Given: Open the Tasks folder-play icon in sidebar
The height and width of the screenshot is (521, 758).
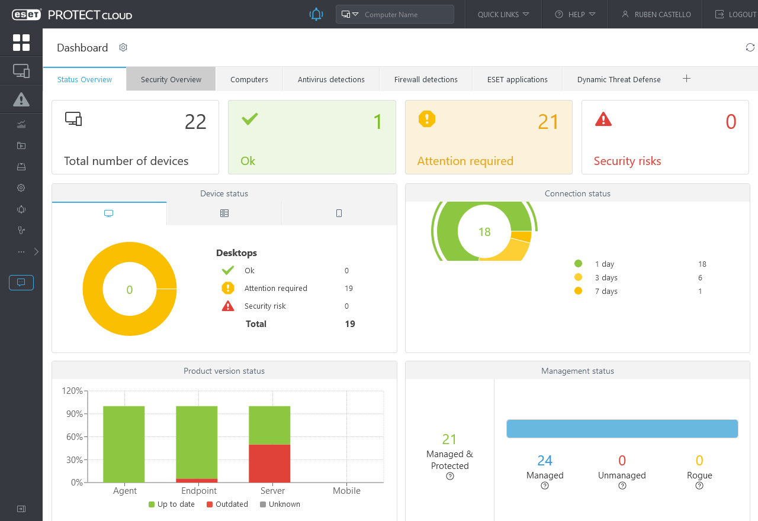Looking at the screenshot, I should [21, 145].
